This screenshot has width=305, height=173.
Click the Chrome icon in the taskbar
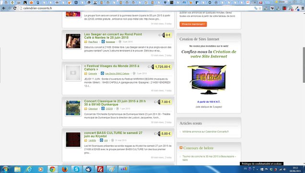[x=53, y=169]
